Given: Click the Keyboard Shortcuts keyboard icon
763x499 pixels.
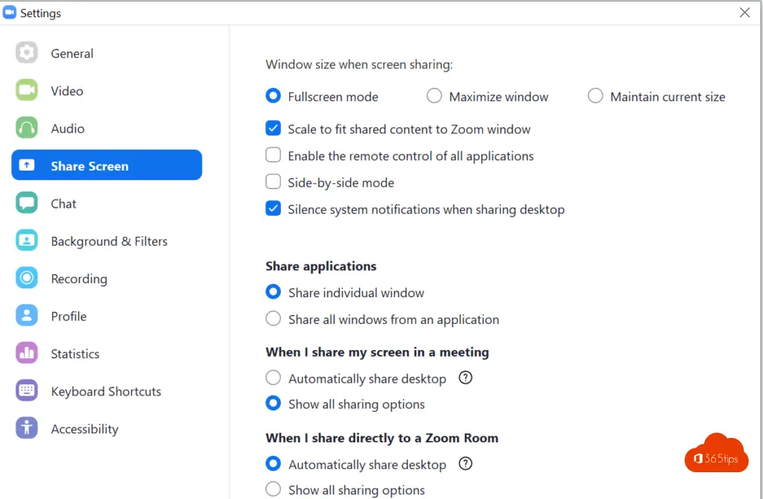Looking at the screenshot, I should 27,391.
